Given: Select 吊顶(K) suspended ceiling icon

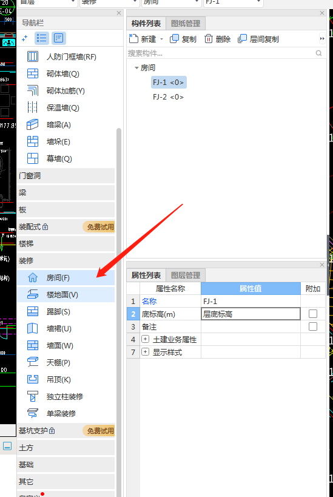Looking at the screenshot, I should pyautogui.click(x=33, y=379).
